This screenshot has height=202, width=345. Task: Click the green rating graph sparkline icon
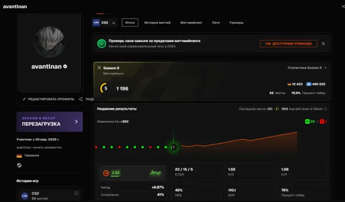pyautogui.click(x=155, y=173)
